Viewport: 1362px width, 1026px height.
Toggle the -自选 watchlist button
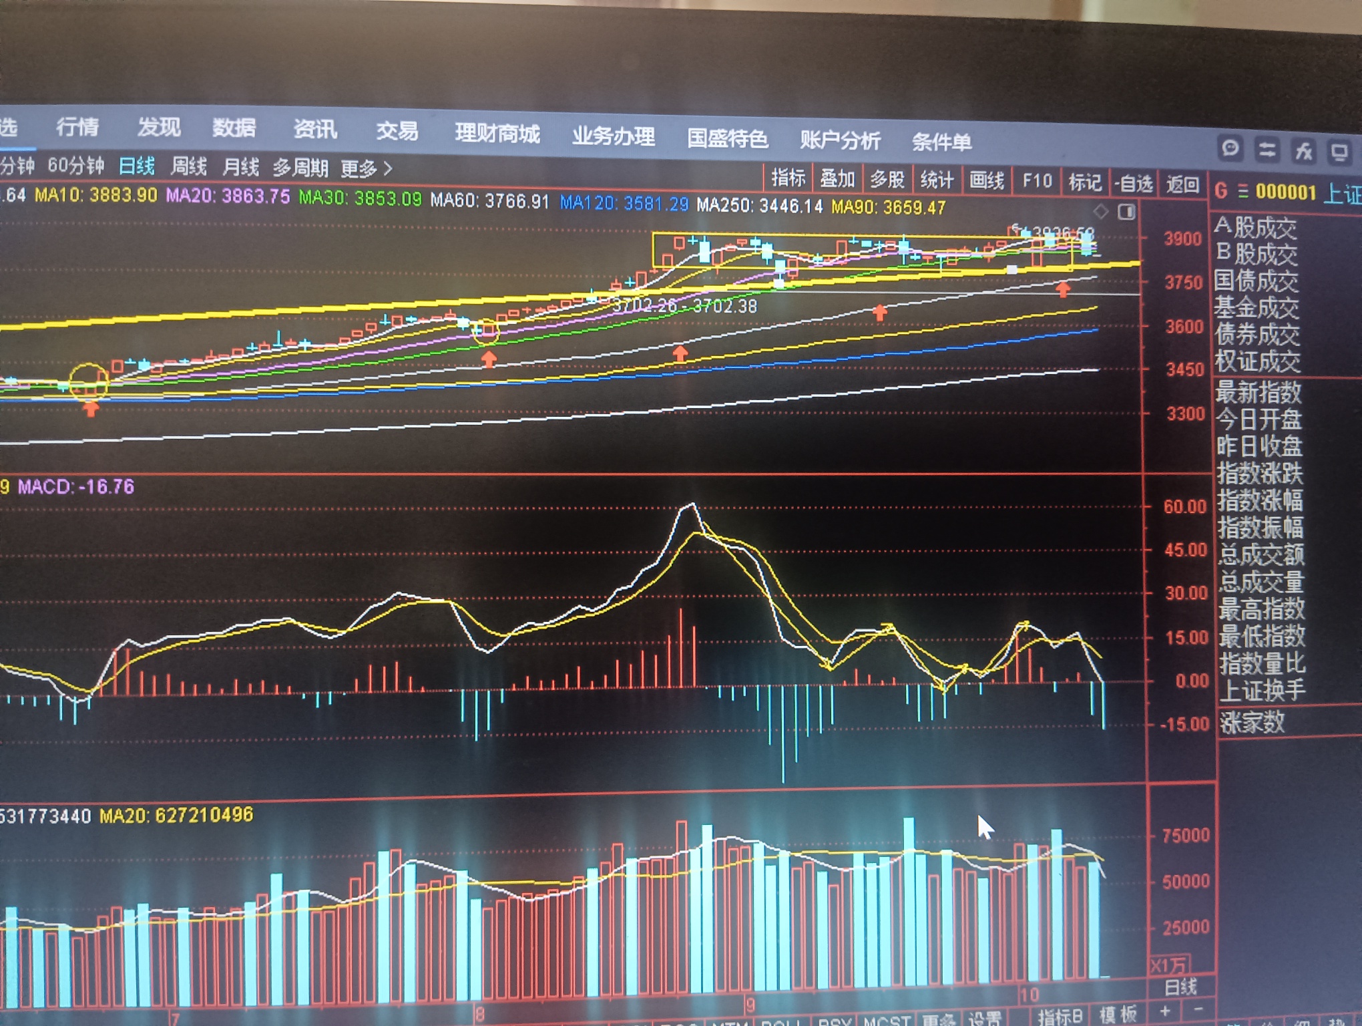pos(1134,183)
